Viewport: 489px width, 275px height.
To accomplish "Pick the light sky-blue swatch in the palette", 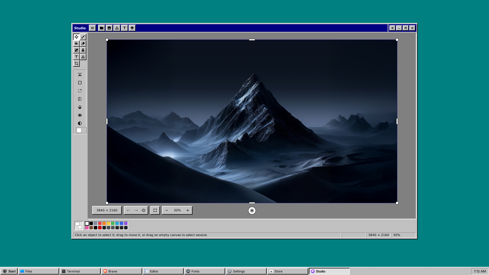I will [117, 224].
